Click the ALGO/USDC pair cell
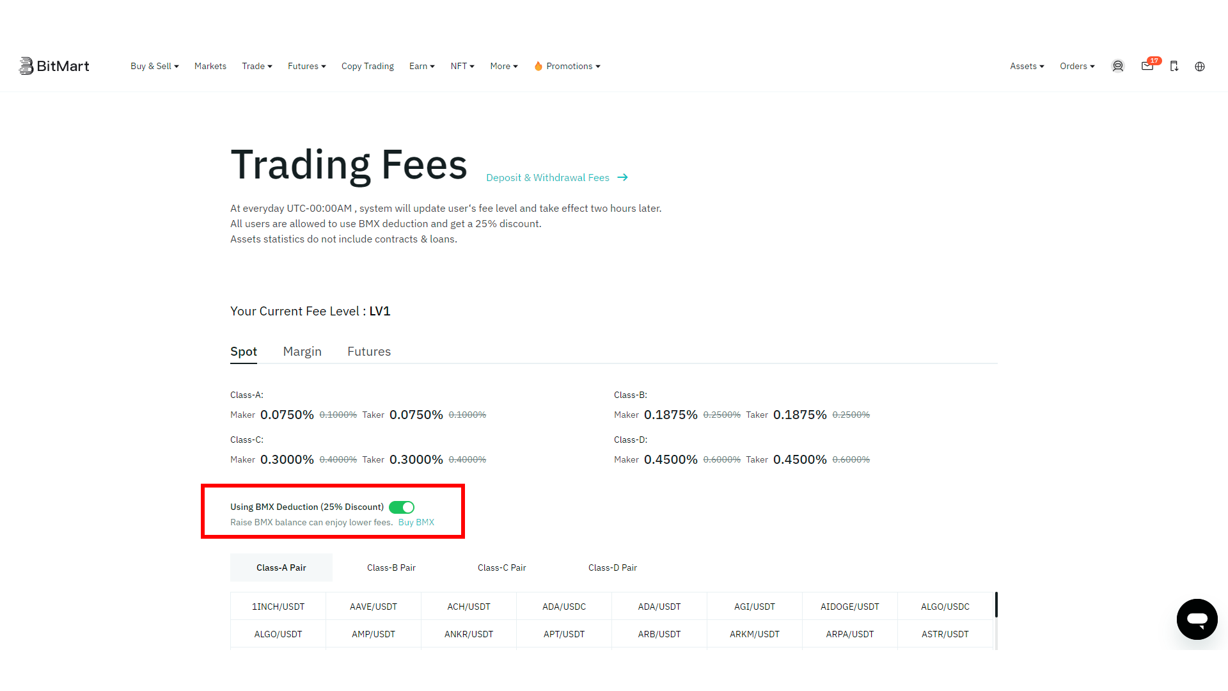The image size is (1228, 691). [945, 607]
